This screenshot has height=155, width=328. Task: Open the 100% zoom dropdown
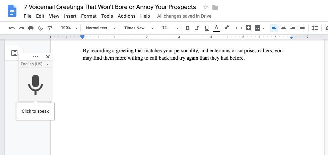coord(69,28)
